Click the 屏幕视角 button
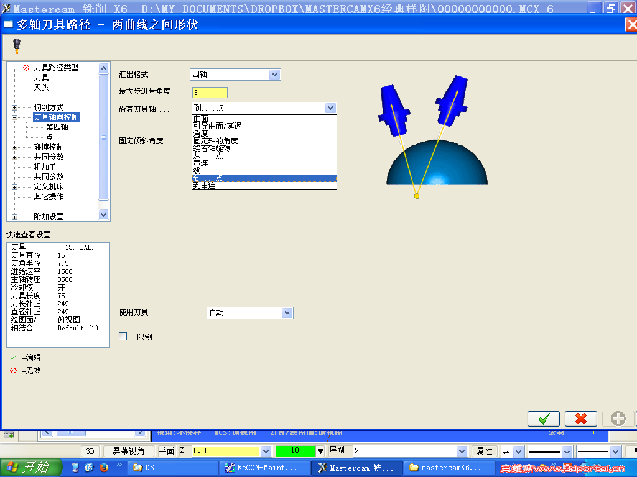 click(128, 451)
